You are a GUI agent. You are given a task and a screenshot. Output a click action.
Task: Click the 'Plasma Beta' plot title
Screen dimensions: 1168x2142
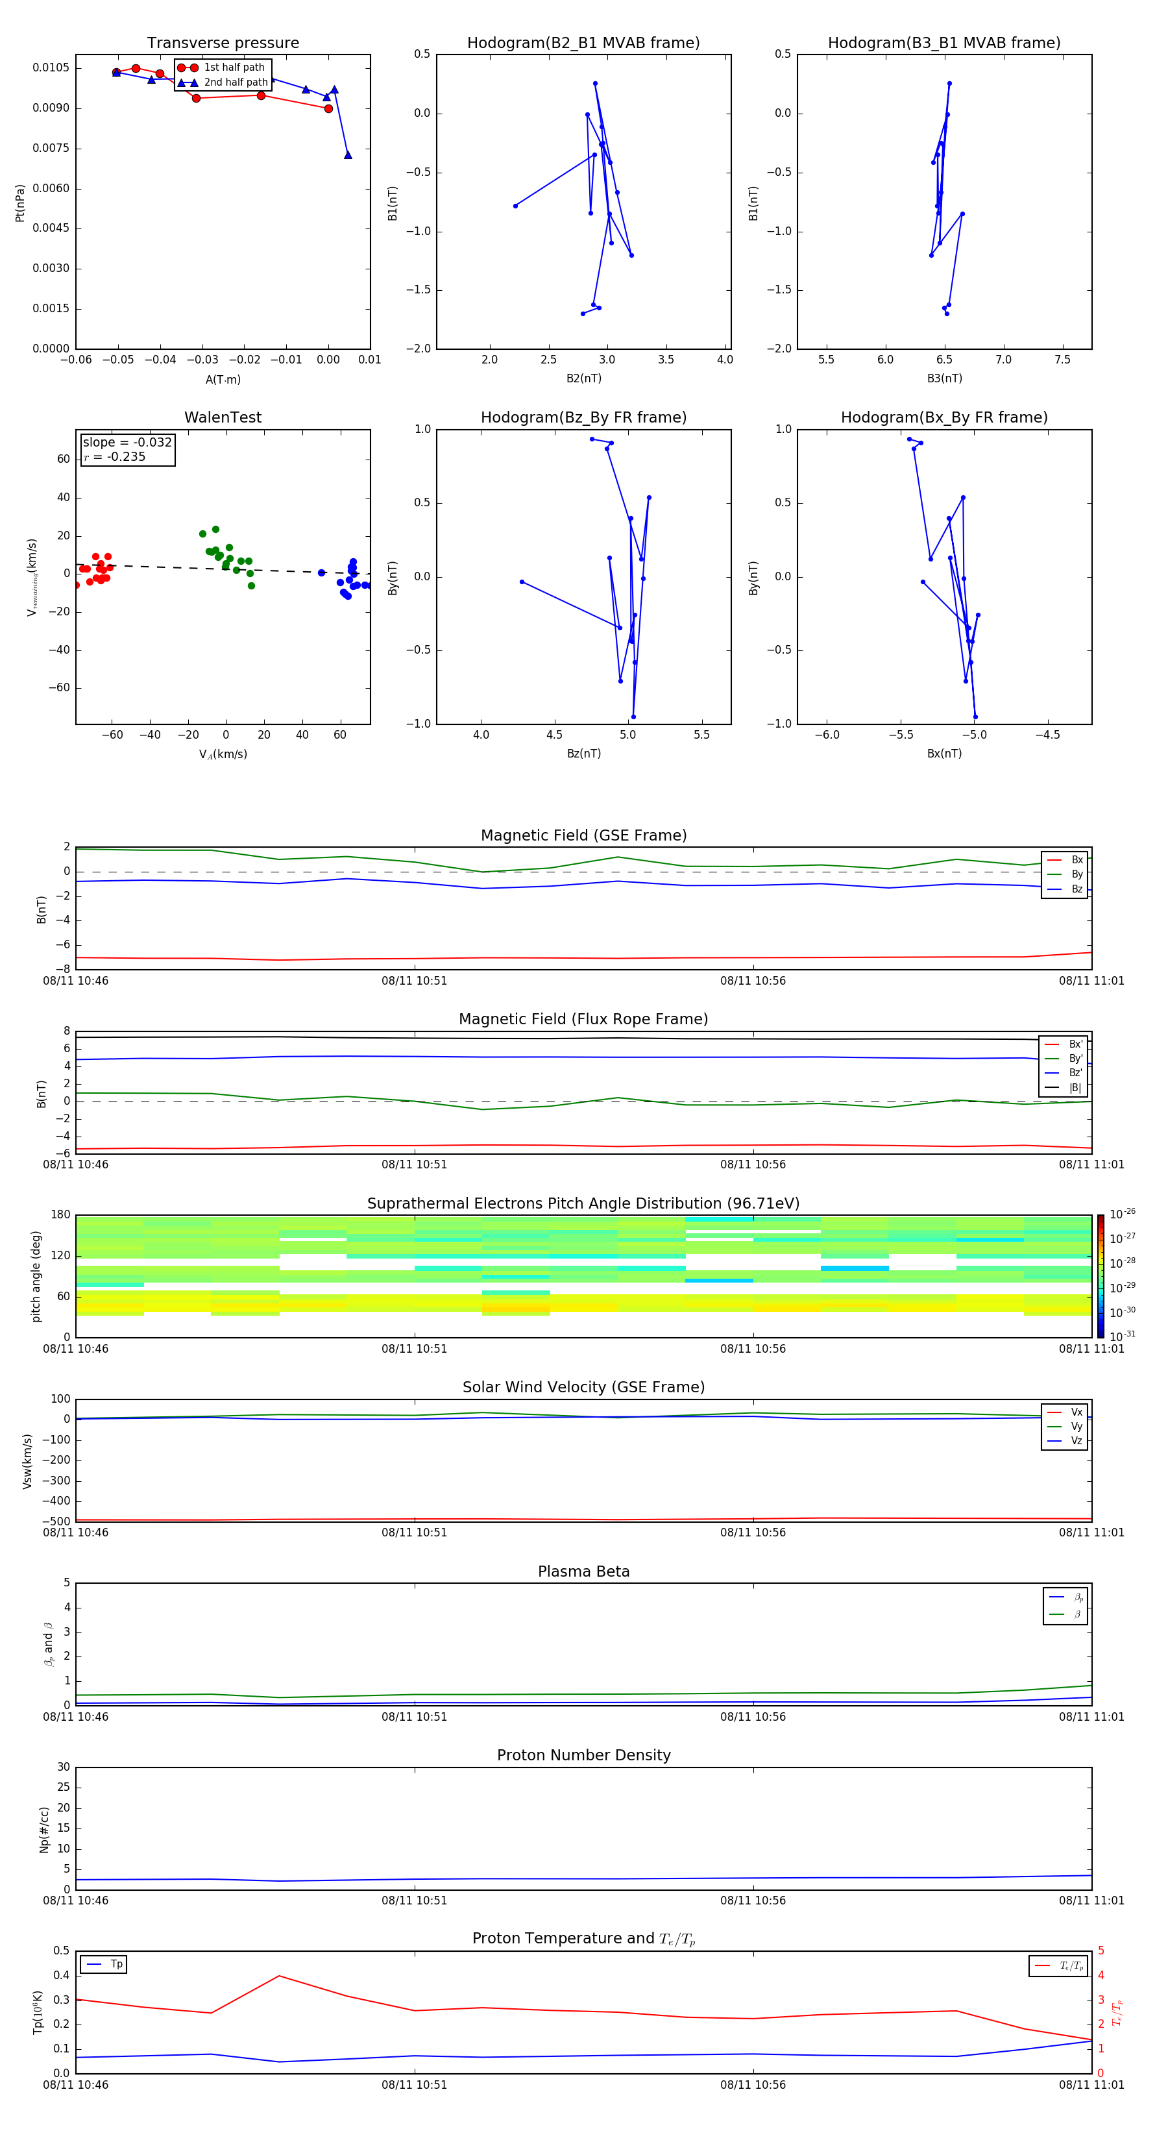[x=583, y=1571]
